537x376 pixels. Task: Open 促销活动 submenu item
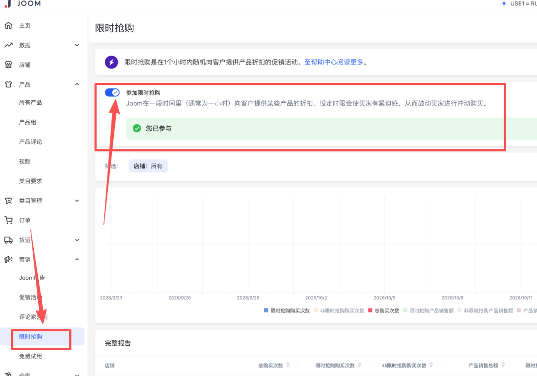30,298
